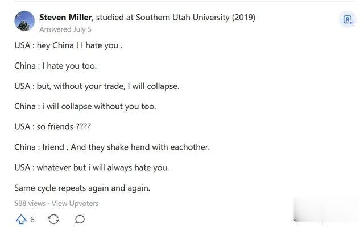Click the line 'China : I hate you too.'
The image size is (364, 232).
56,66
